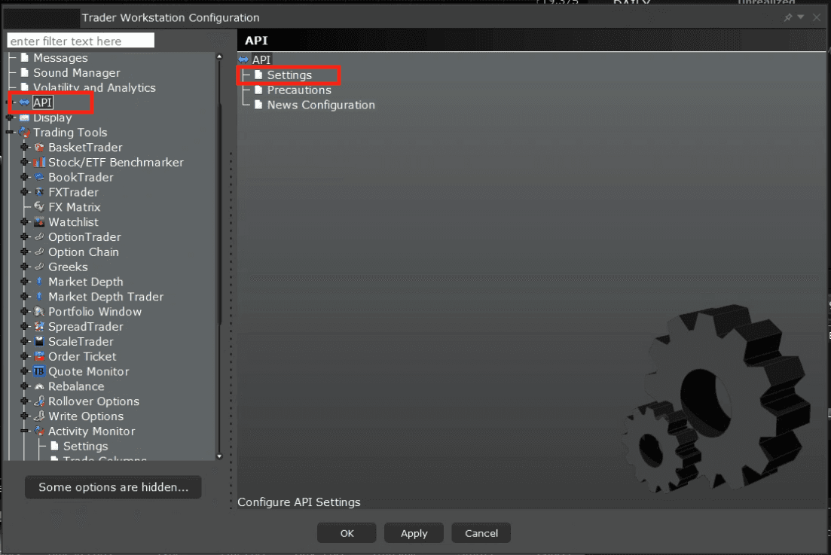The image size is (831, 555).
Task: Click the SpreadTrader icon
Action: coord(39,326)
